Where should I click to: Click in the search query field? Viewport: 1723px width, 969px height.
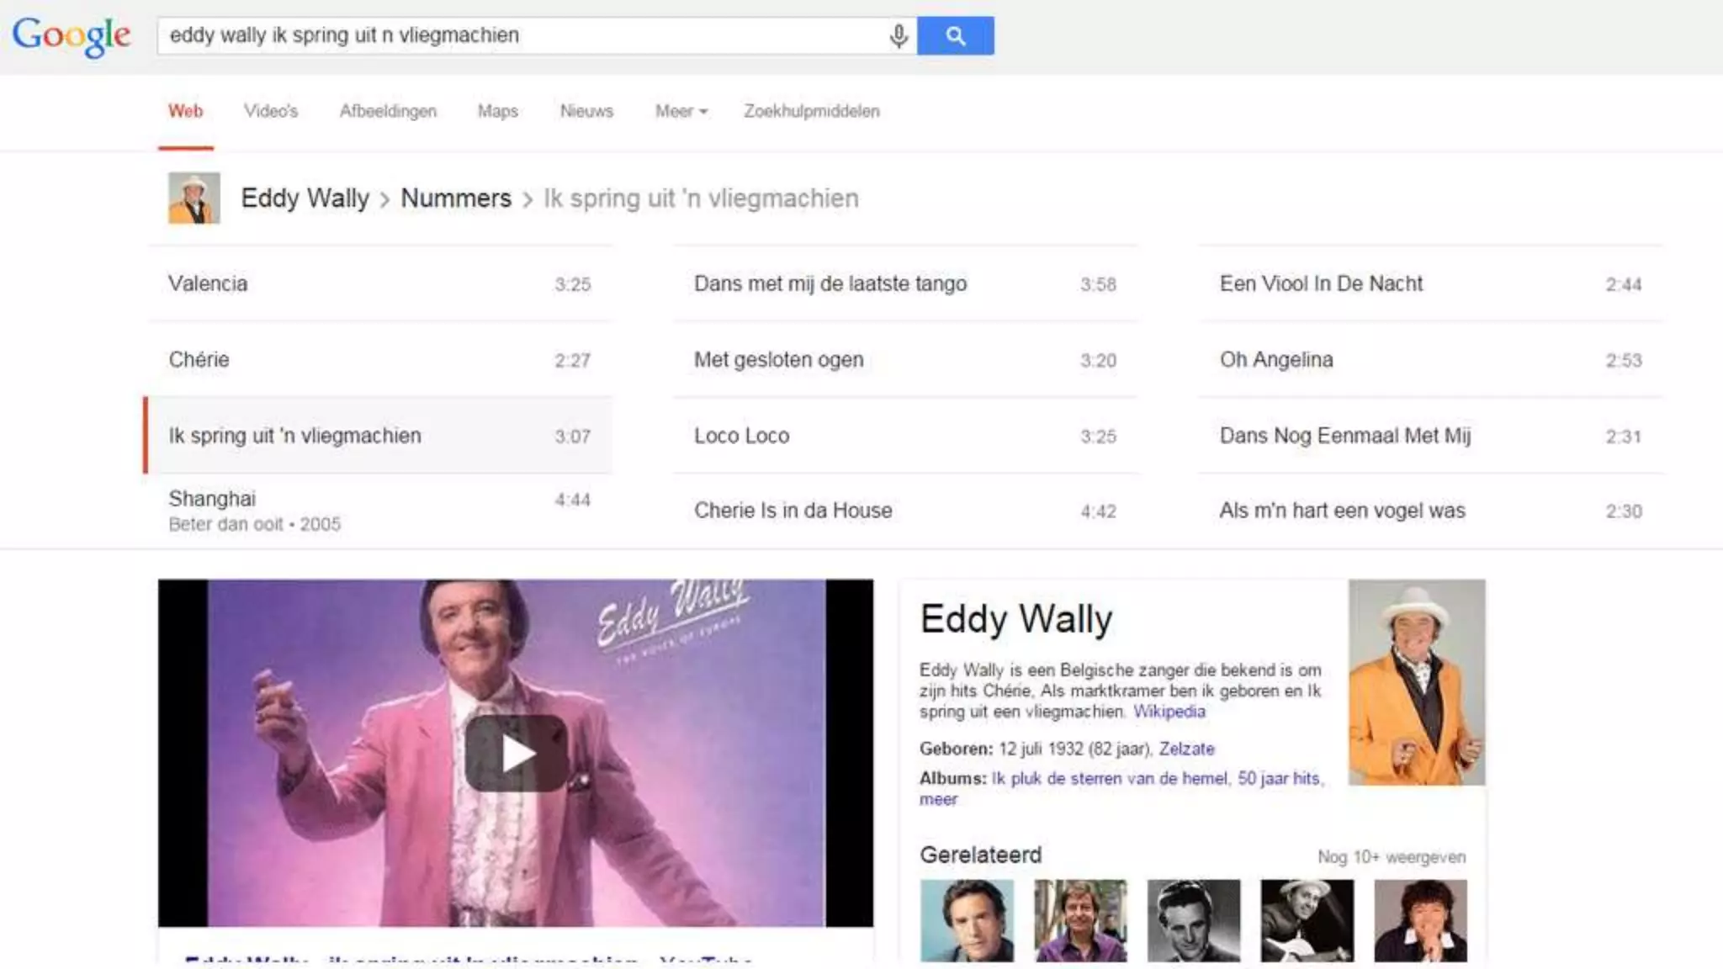(x=522, y=35)
